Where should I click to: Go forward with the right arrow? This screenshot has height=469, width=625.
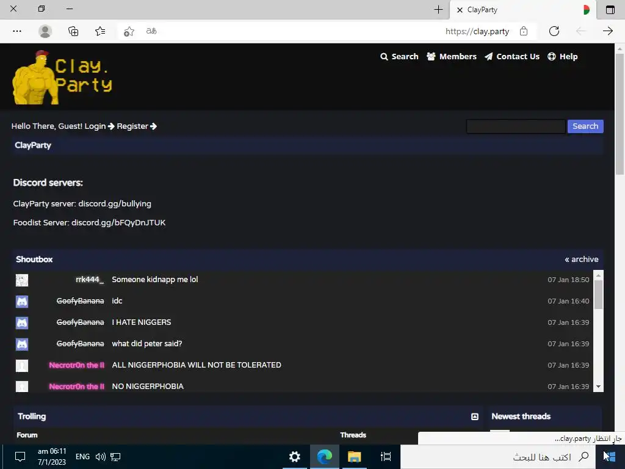click(x=607, y=31)
